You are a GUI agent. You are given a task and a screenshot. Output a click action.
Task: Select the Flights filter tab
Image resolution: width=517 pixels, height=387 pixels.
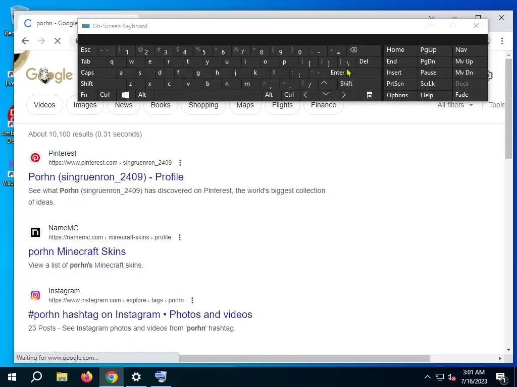[282, 106]
